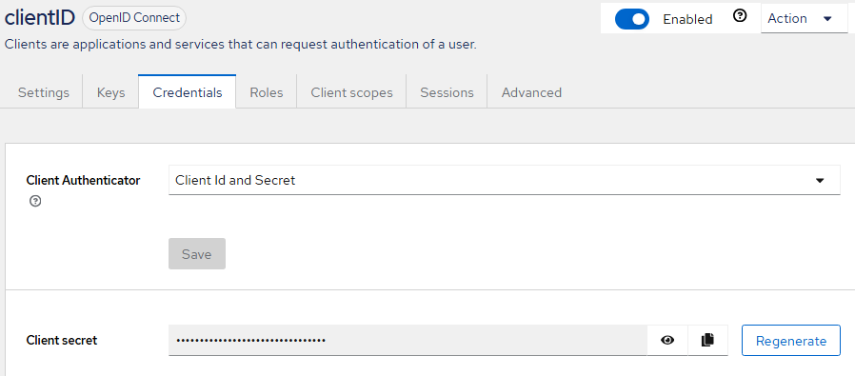The height and width of the screenshot is (376, 855).
Task: View the Sessions tab
Action: [447, 92]
